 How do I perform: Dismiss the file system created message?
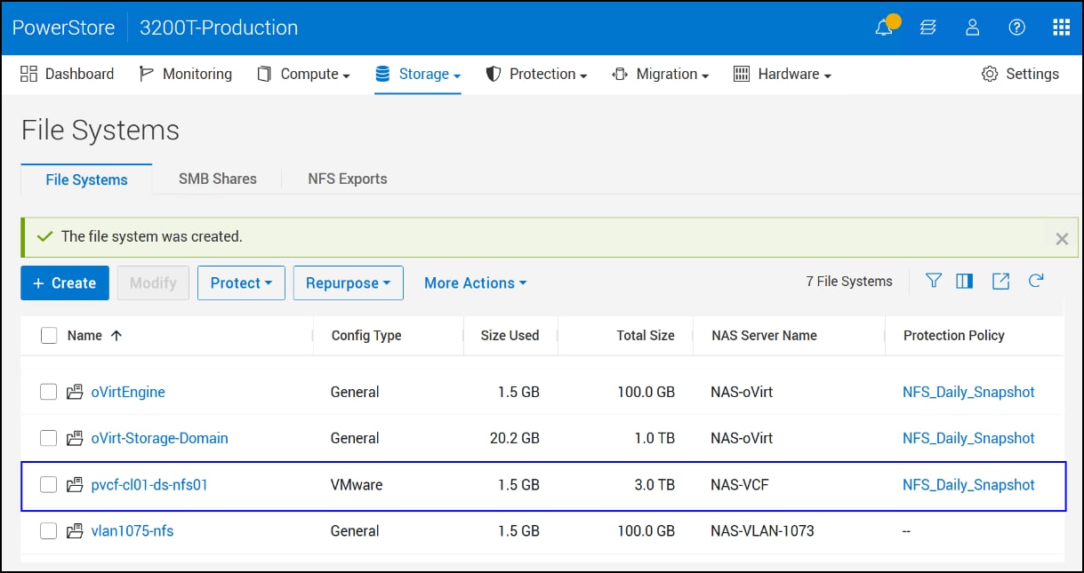point(1062,238)
